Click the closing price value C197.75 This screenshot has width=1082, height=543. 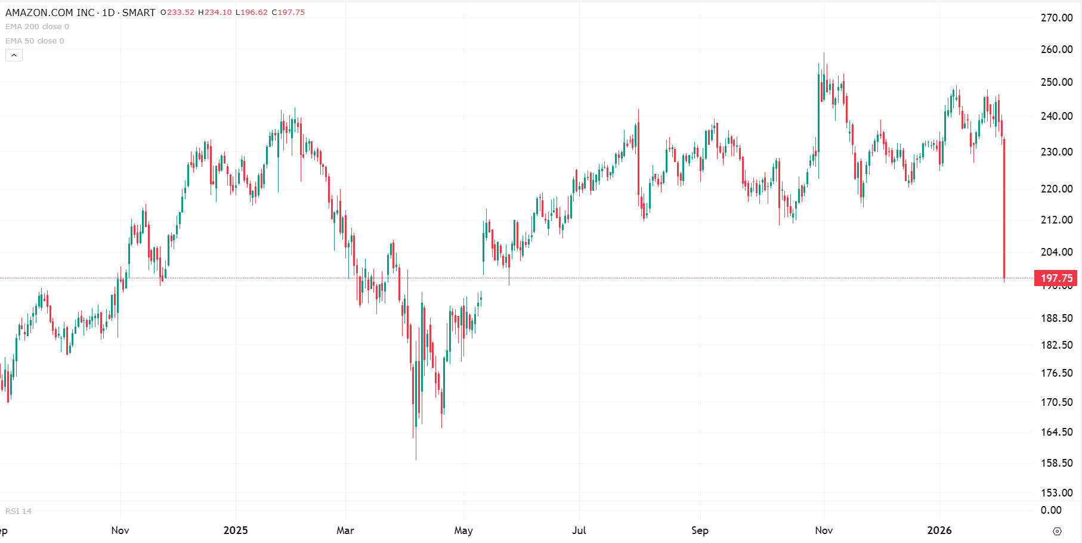(289, 13)
